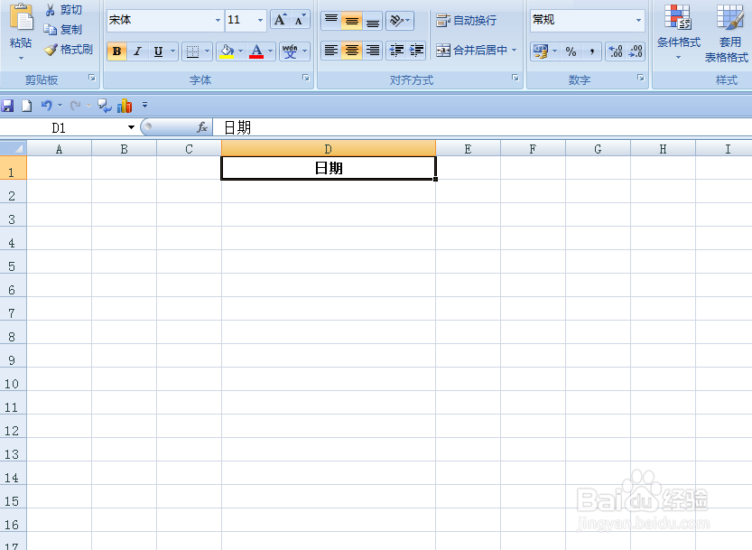Select column A header
The width and height of the screenshot is (752, 550).
click(59, 149)
